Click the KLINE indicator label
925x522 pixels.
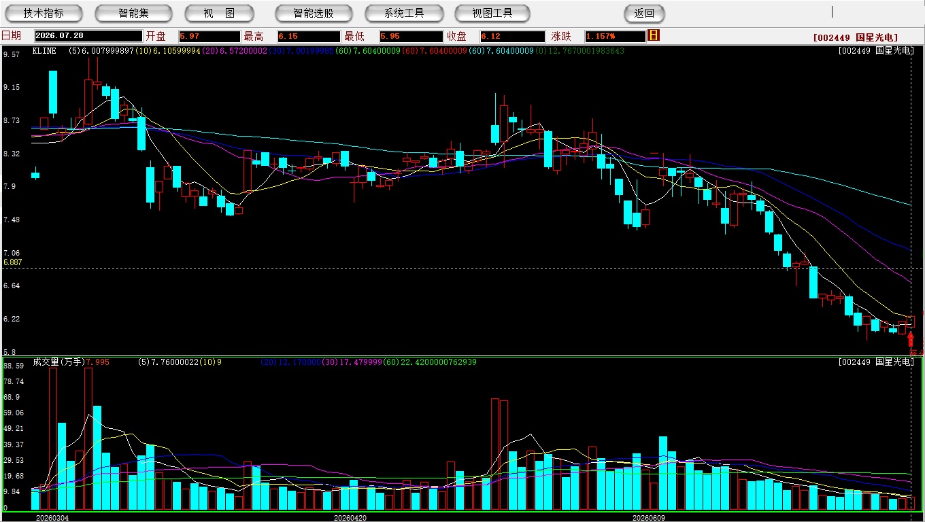point(44,51)
